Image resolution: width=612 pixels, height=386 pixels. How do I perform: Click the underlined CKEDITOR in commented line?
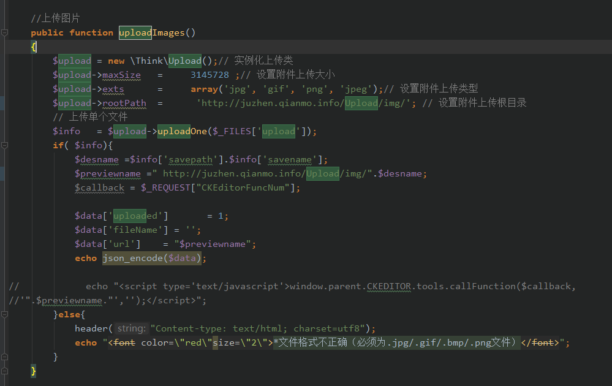[389, 287]
